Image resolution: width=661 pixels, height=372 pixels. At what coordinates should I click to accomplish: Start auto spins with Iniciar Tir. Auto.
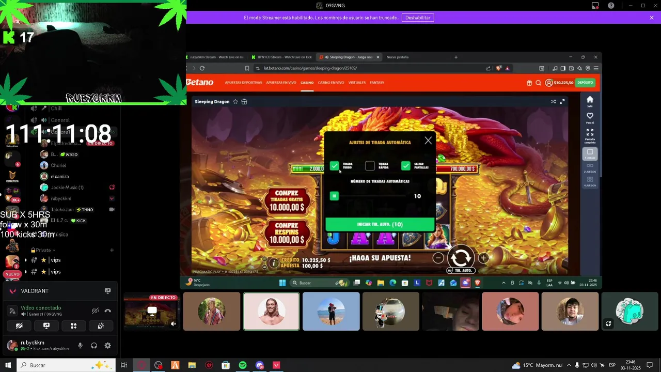tap(380, 224)
